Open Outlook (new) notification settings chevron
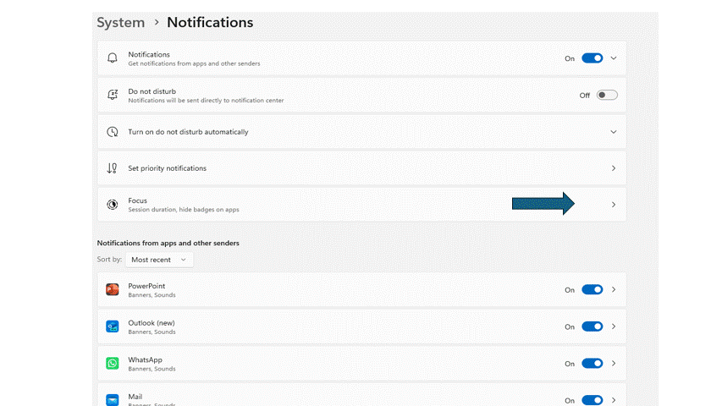Viewport: 722px width, 406px height. coord(614,326)
